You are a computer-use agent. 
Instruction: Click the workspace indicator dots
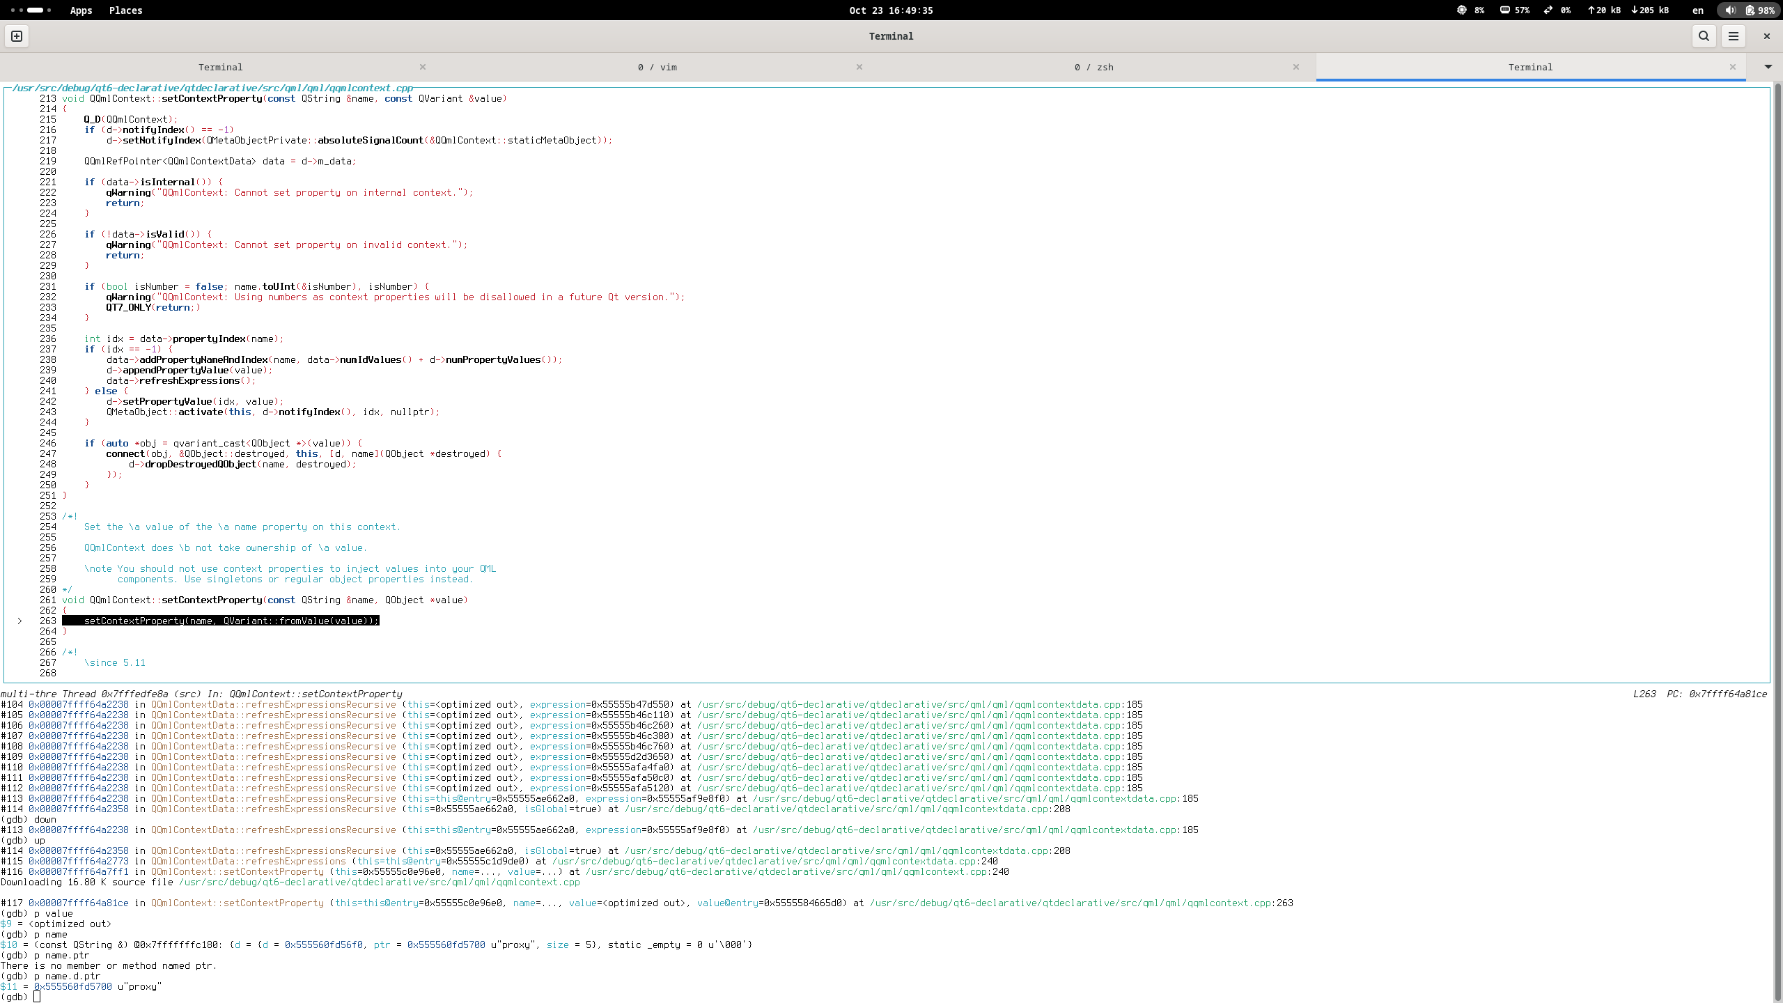(x=31, y=10)
